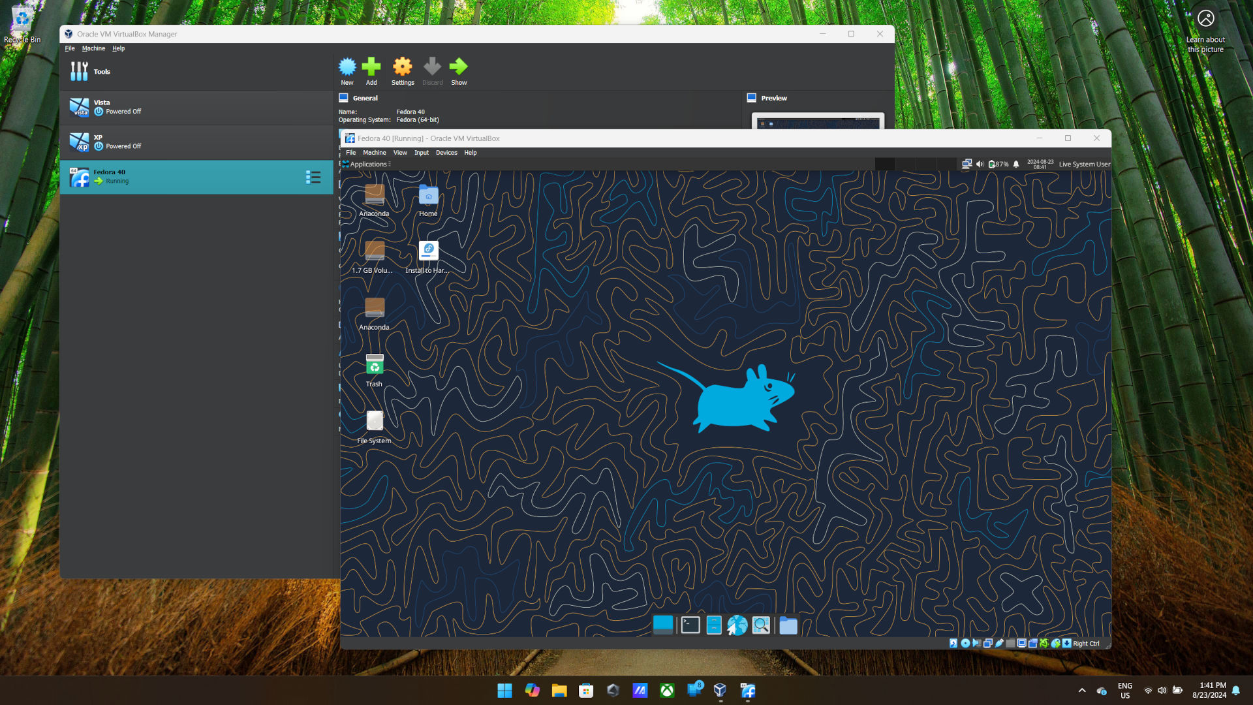This screenshot has width=1253, height=705.
Task: Select the Fedora 40 running VM entry
Action: coord(195,176)
